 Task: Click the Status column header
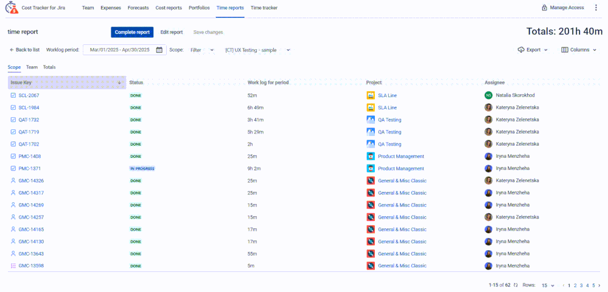point(136,83)
